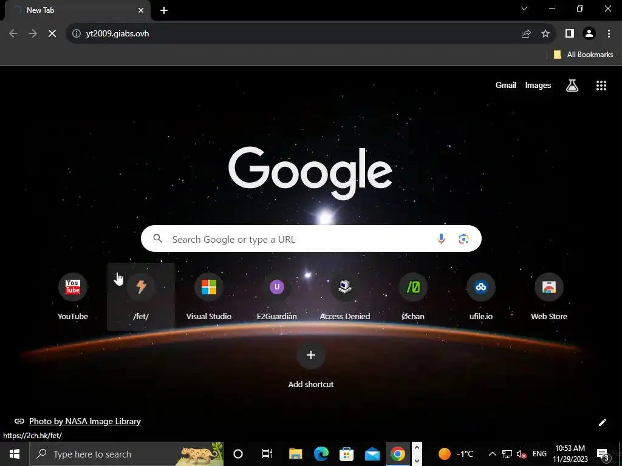The width and height of the screenshot is (622, 466).
Task: Start a voice search with the microphone
Action: [x=441, y=238]
